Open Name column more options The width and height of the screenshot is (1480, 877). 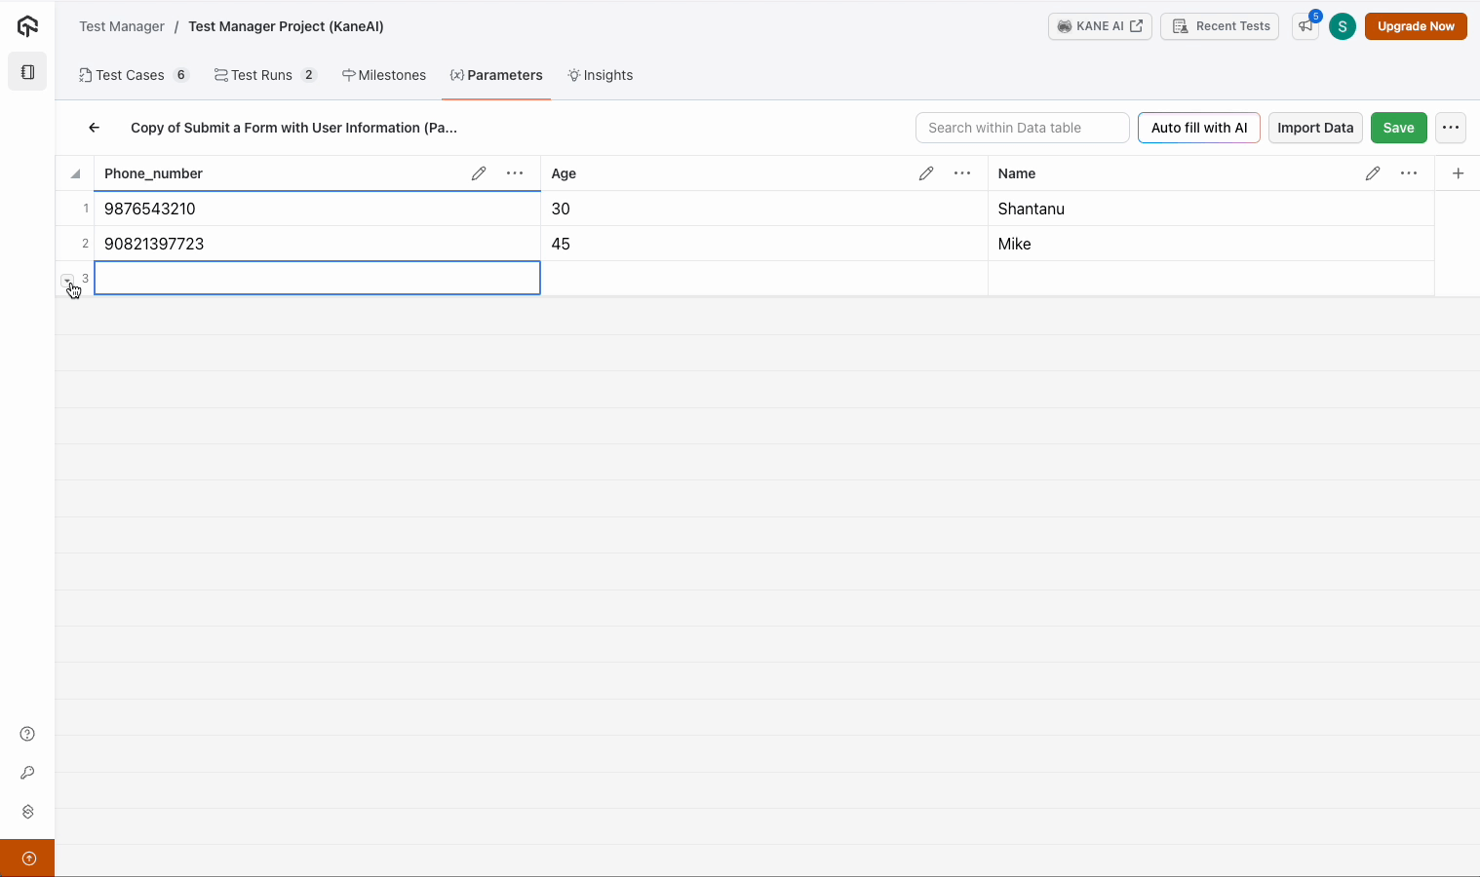[1409, 173]
